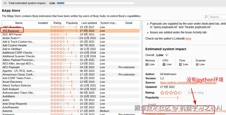Sort the list by Popularity column

coord(72,23)
